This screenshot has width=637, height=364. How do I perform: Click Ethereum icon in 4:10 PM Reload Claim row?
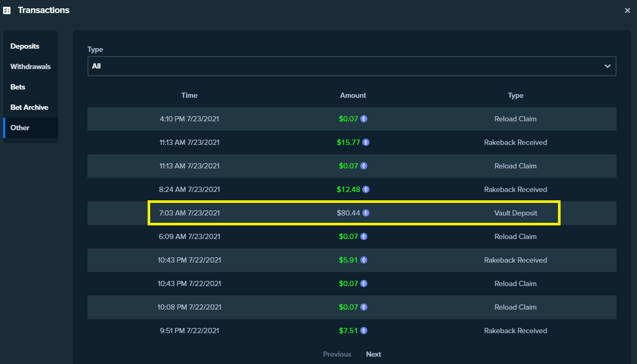pos(364,119)
